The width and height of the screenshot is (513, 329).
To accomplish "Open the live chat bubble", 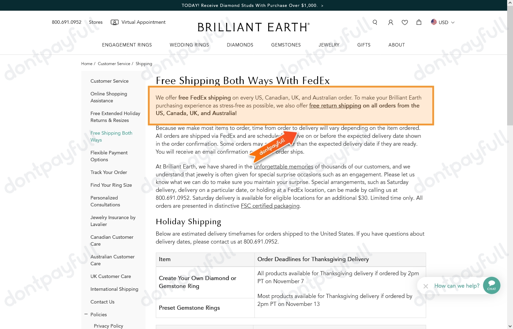I will tap(491, 285).
